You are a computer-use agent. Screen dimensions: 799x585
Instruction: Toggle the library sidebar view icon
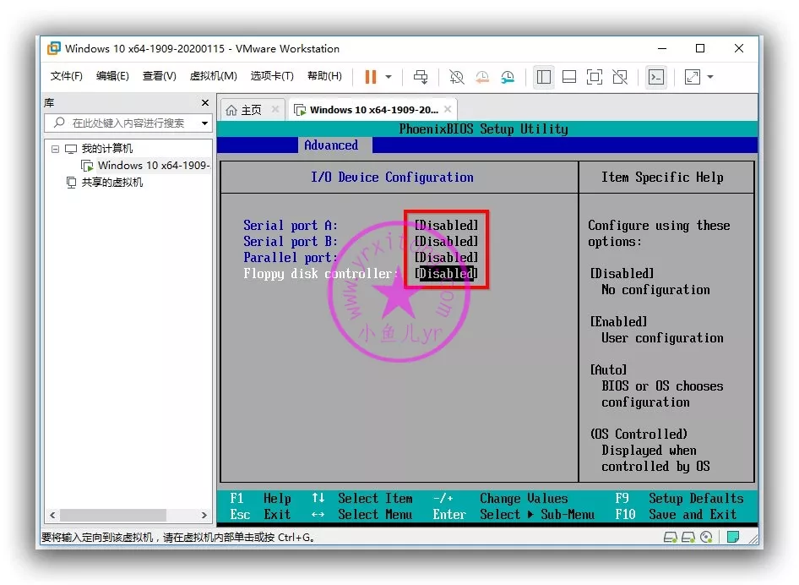click(544, 77)
